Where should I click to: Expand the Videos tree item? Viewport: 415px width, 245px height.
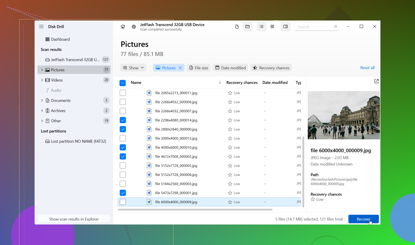tap(42, 80)
